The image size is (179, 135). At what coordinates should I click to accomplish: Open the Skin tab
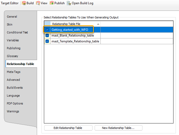(9, 24)
